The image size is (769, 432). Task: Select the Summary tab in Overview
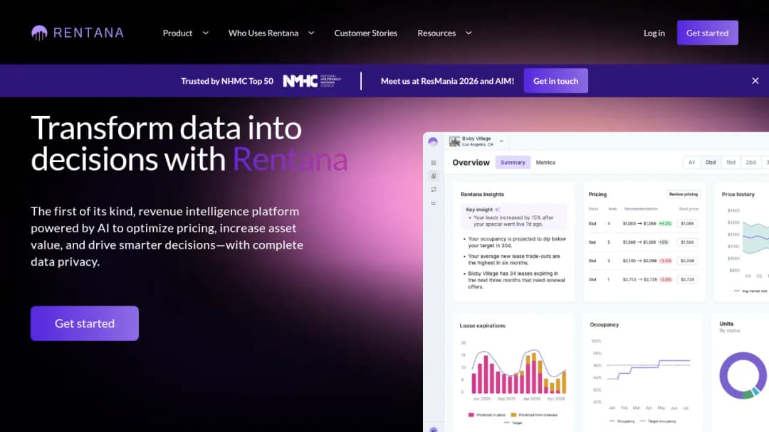pos(513,163)
